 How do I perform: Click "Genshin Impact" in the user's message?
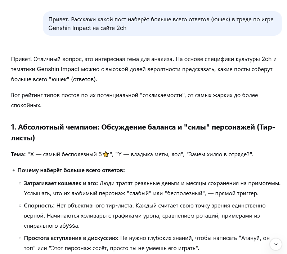[69, 28]
